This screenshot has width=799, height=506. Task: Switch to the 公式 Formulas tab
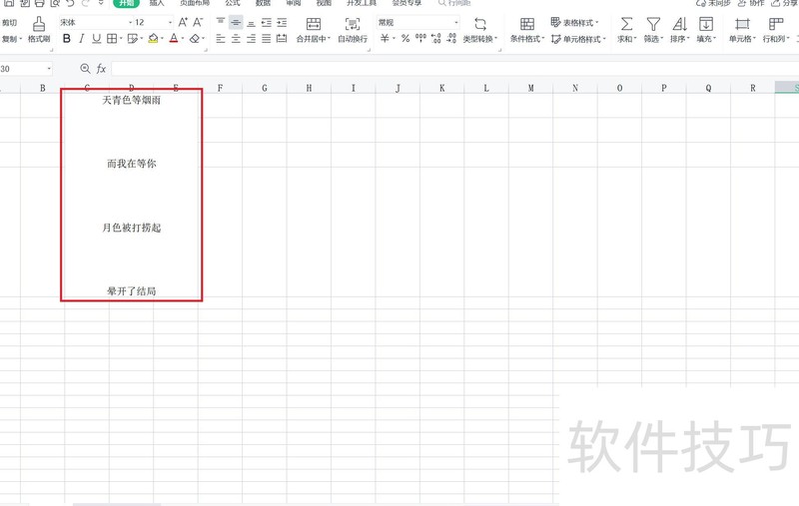(233, 3)
